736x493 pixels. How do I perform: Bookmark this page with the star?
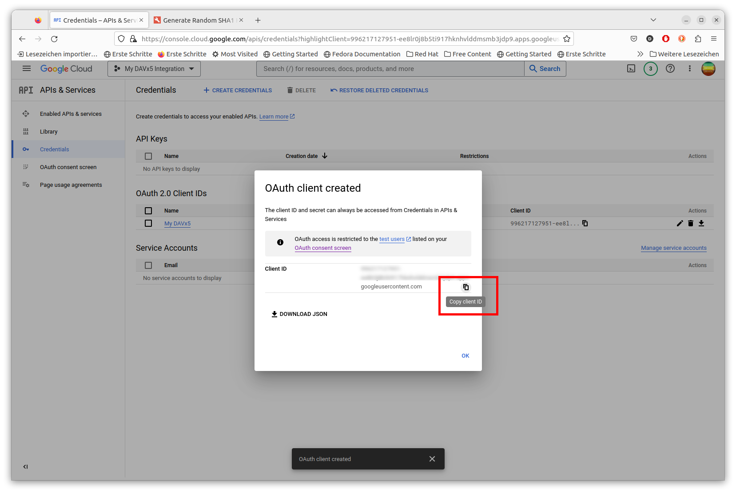[x=567, y=39]
